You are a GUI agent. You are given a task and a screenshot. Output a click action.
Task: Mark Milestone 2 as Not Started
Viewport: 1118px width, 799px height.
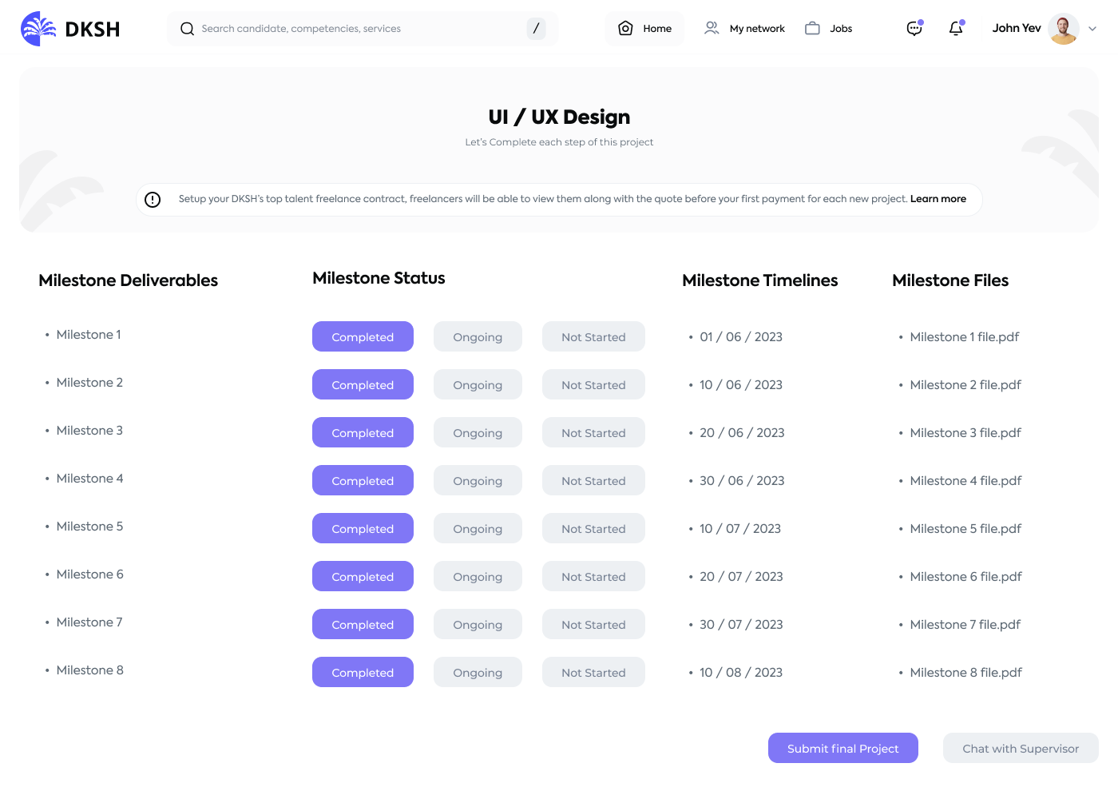click(593, 384)
